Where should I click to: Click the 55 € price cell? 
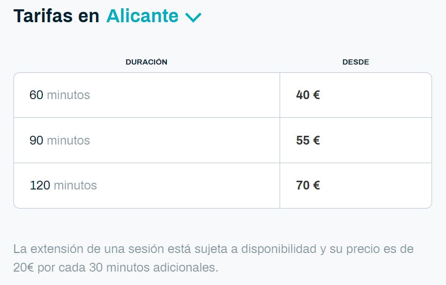pyautogui.click(x=308, y=140)
